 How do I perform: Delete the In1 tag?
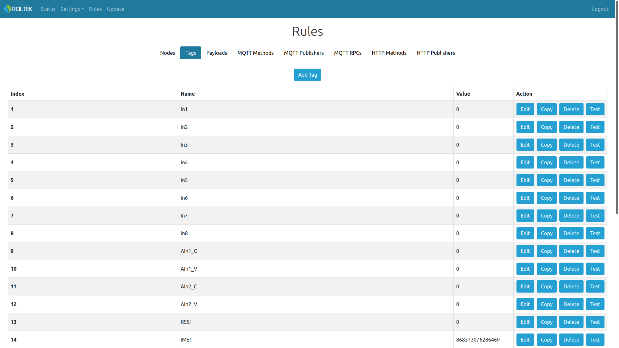571,109
